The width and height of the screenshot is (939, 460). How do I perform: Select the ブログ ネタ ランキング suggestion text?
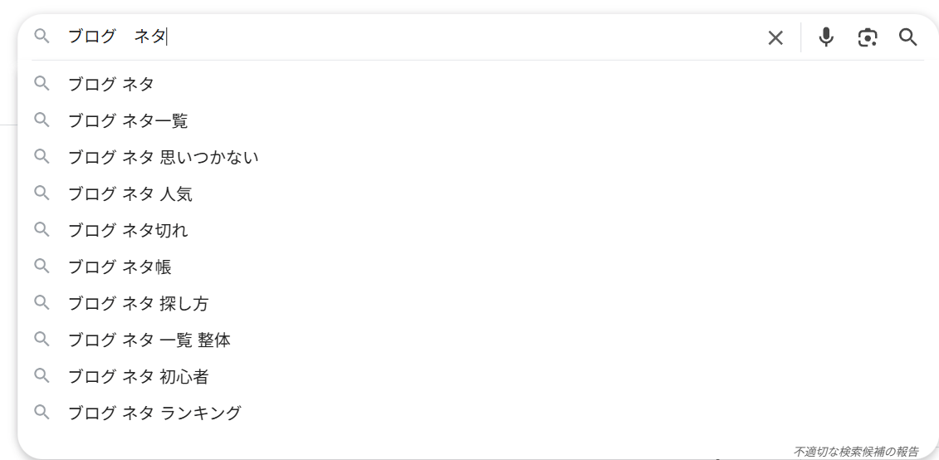(154, 413)
